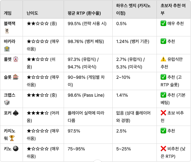Click the casino war trophy emoji
This screenshot has height=162, width=191.
click(x=12, y=138)
